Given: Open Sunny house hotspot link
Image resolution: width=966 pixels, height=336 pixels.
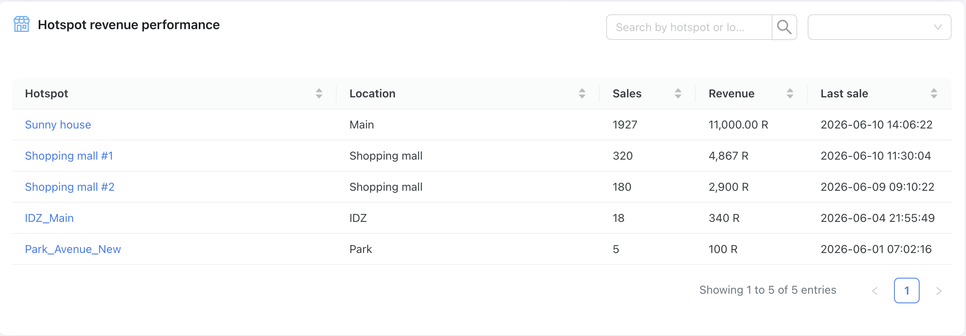Looking at the screenshot, I should click(x=58, y=125).
